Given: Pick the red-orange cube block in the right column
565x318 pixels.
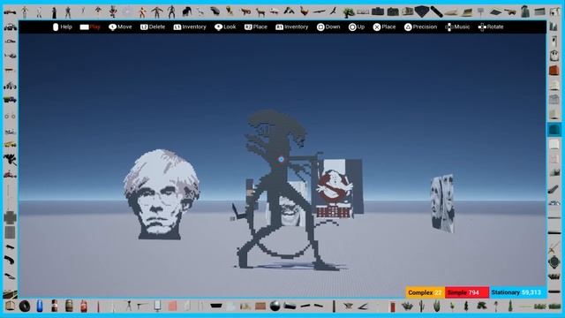Looking at the screenshot, I should point(554,71).
